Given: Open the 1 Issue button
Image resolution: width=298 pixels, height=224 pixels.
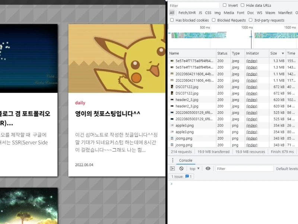Looking at the screenshot, I should click(181, 176).
